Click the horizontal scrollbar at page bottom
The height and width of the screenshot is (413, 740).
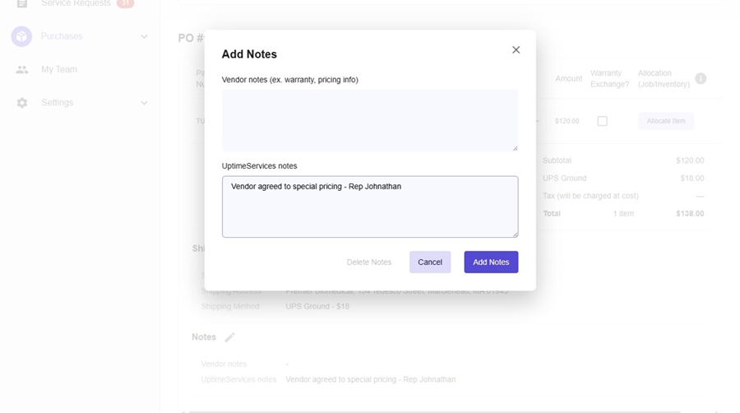tap(434, 411)
